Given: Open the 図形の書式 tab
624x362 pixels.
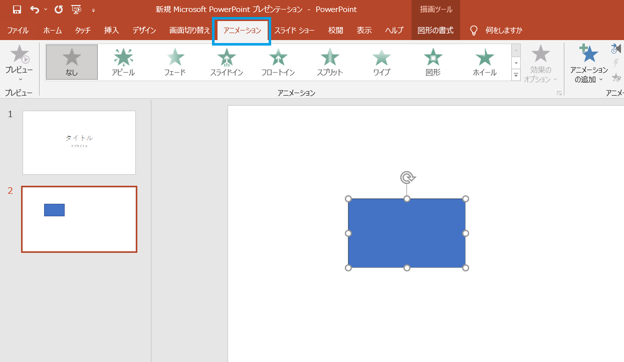Looking at the screenshot, I should point(435,31).
